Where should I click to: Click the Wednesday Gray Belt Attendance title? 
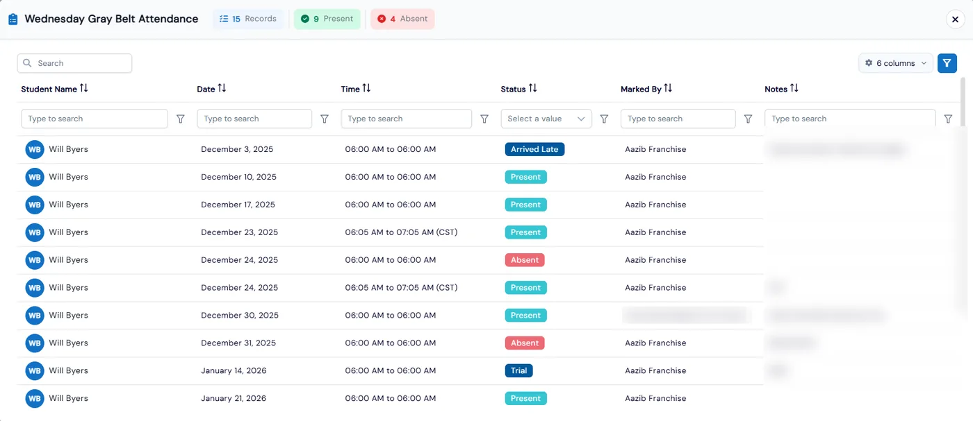[111, 19]
